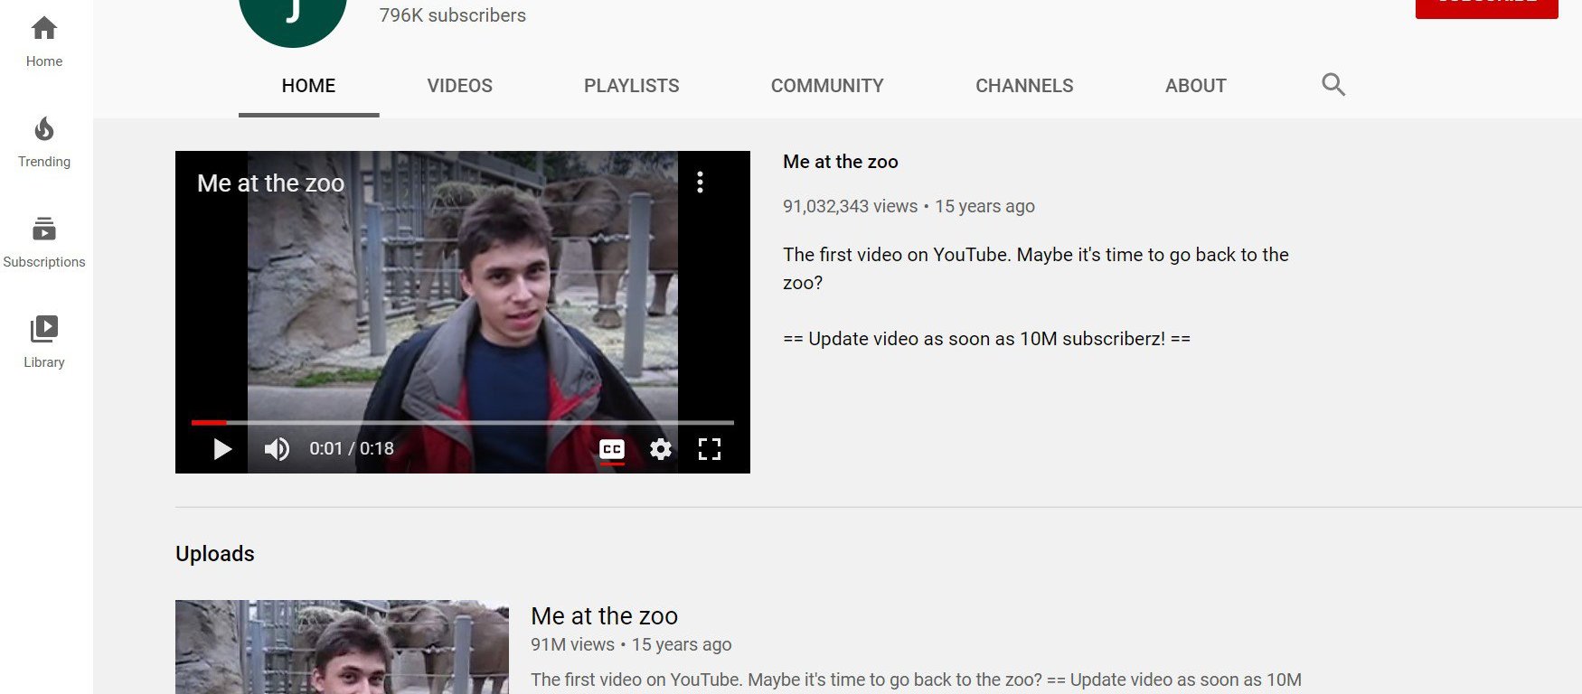The image size is (1582, 694).
Task: Click the green channel avatar
Action: (x=292, y=16)
